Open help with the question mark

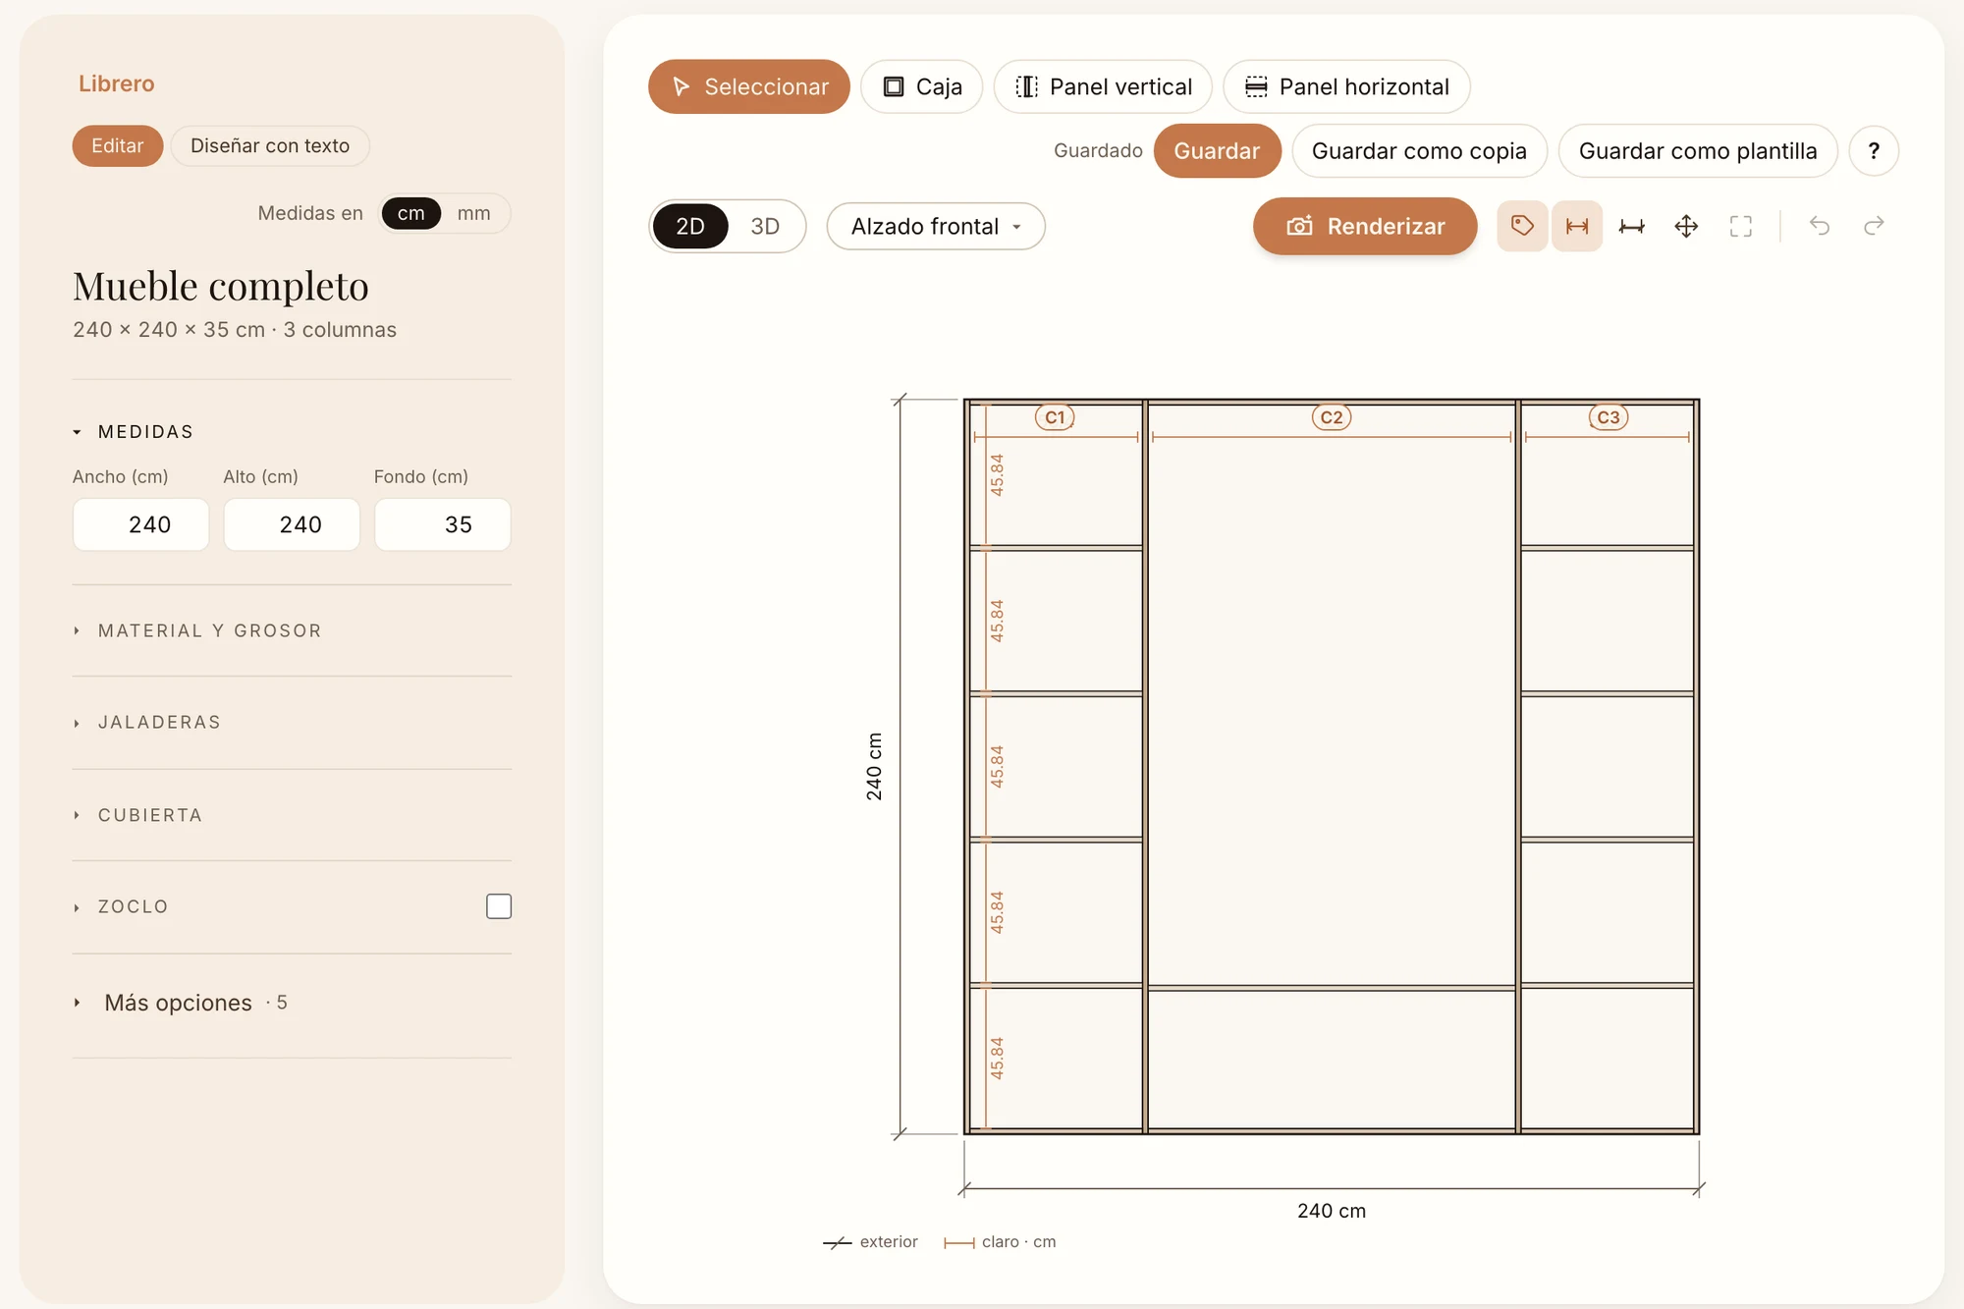(x=1874, y=151)
